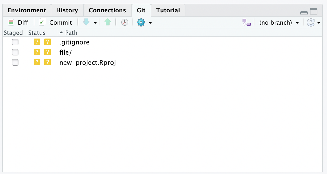The width and height of the screenshot is (327, 174).
Task: Stage new-project.Rproj for commit
Action: pos(15,62)
